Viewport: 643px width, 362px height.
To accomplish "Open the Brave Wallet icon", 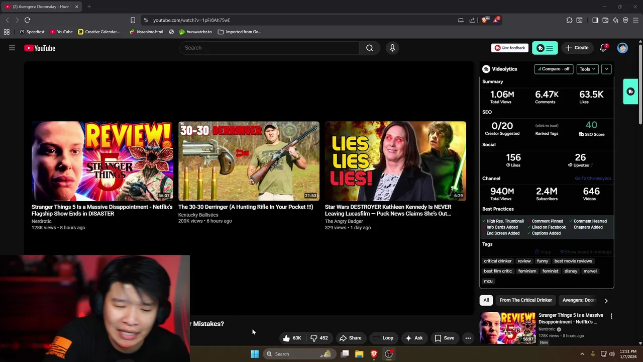I will [605, 20].
